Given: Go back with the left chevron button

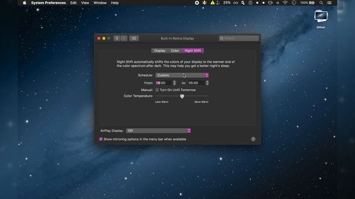Looking at the screenshot, I should click(x=117, y=38).
